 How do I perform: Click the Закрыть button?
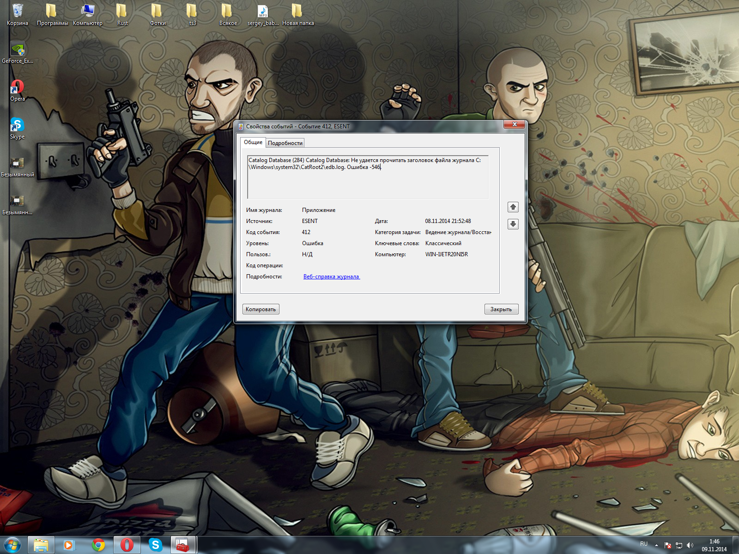pyautogui.click(x=501, y=309)
